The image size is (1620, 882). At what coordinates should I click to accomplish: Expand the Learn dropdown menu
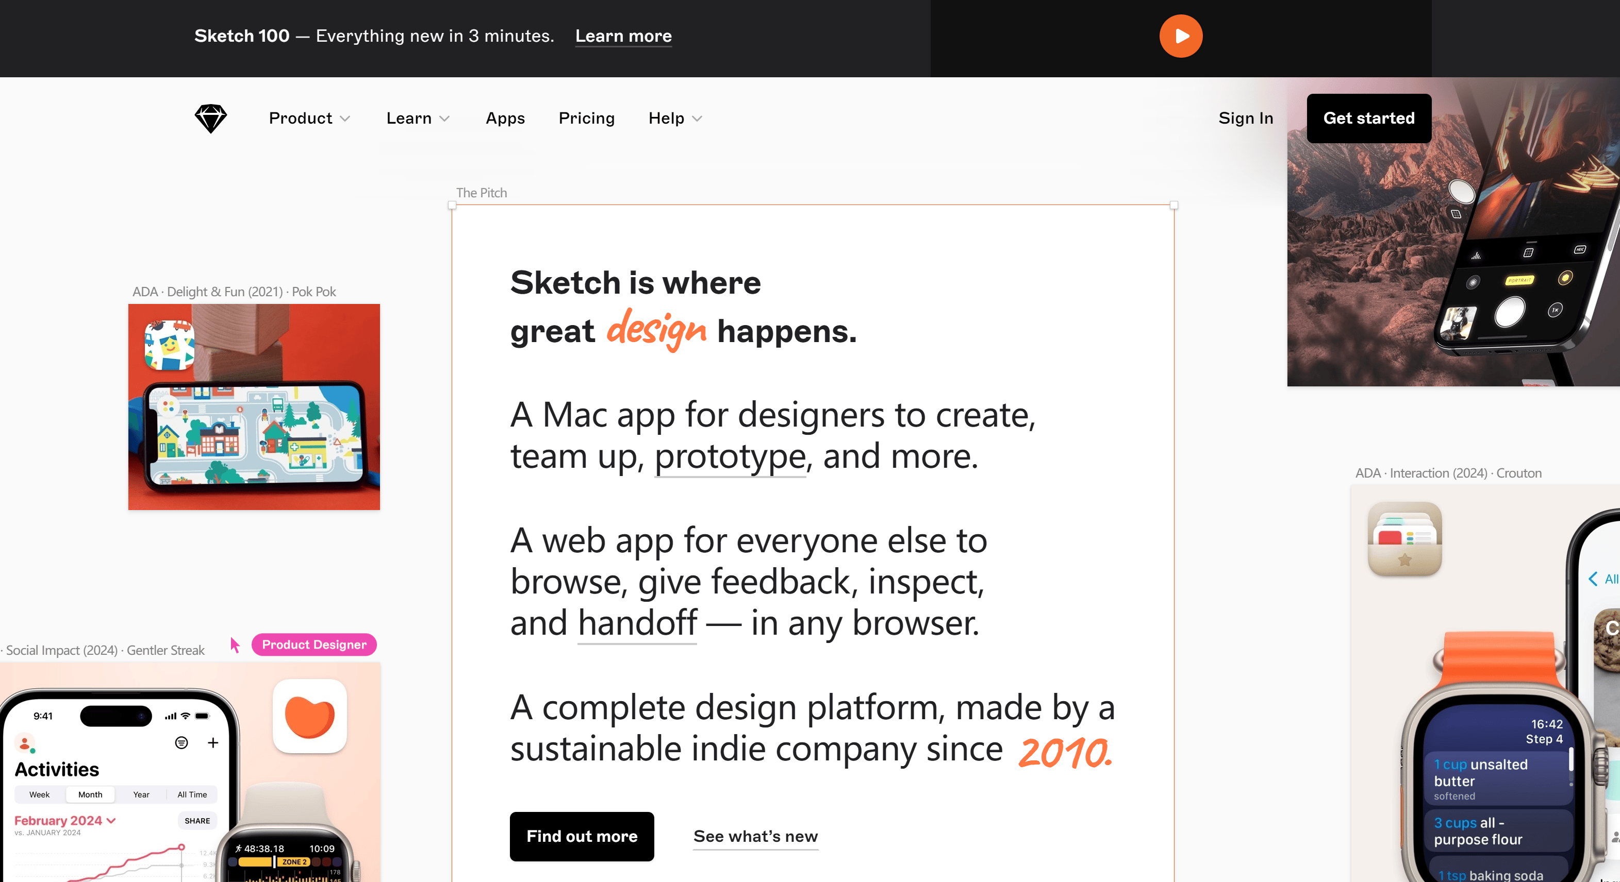[x=418, y=118]
